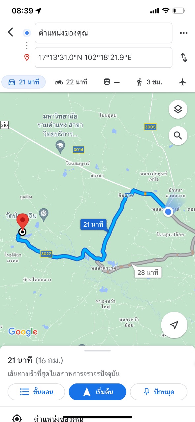Viewport: 195px width, 422px height.
Task: Pin the route with ปักหมุด button
Action: (x=159, y=392)
